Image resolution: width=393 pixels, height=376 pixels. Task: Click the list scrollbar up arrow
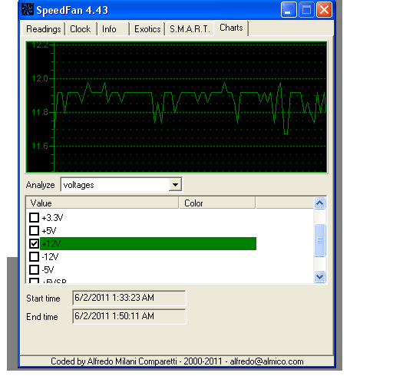coord(319,203)
